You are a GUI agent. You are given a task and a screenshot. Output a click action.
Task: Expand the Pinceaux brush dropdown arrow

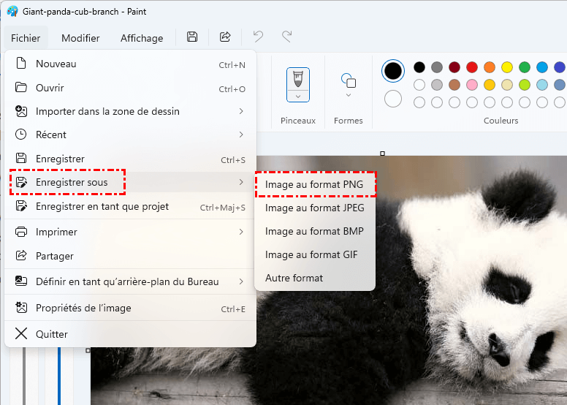tap(297, 96)
